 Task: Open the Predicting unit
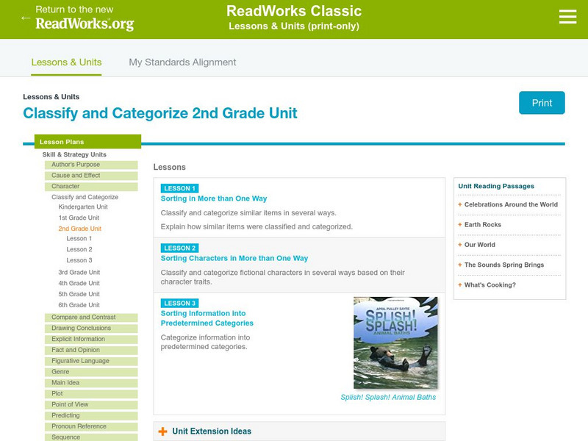pyautogui.click(x=91, y=415)
